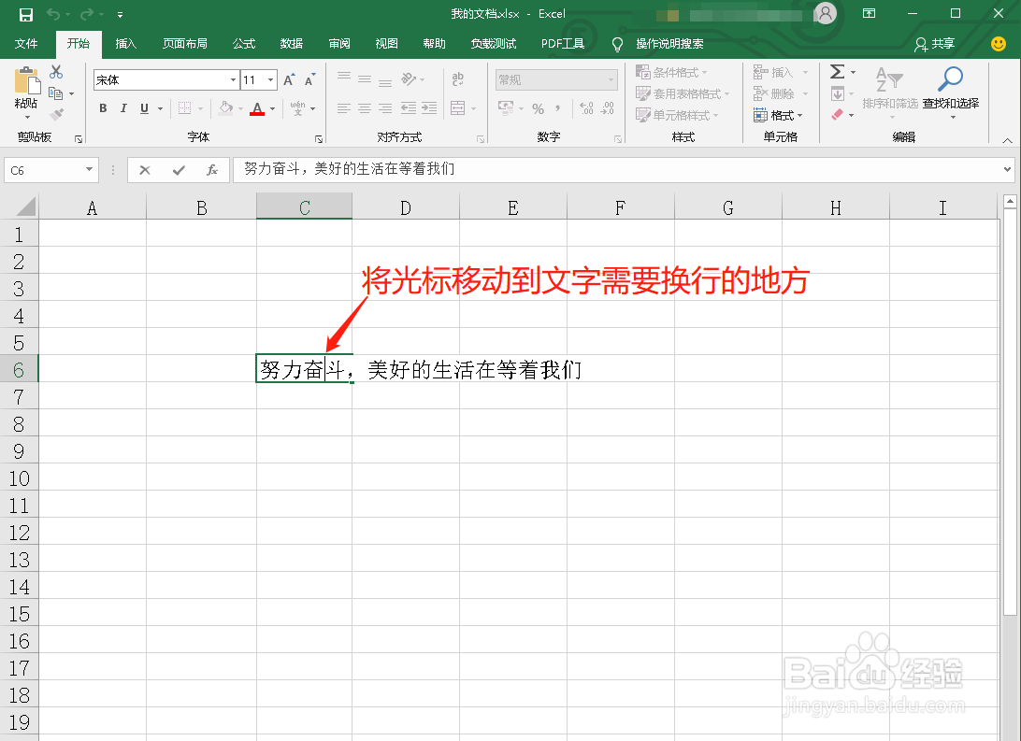Click the copy icon below the scissors
The height and width of the screenshot is (741, 1021).
(55, 93)
